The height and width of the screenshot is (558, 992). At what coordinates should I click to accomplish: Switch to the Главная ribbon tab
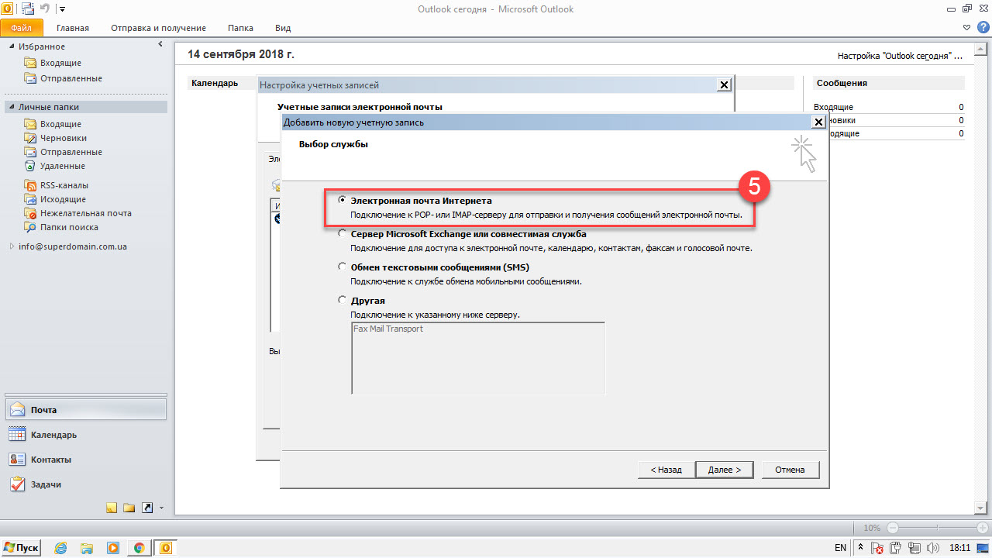(73, 28)
